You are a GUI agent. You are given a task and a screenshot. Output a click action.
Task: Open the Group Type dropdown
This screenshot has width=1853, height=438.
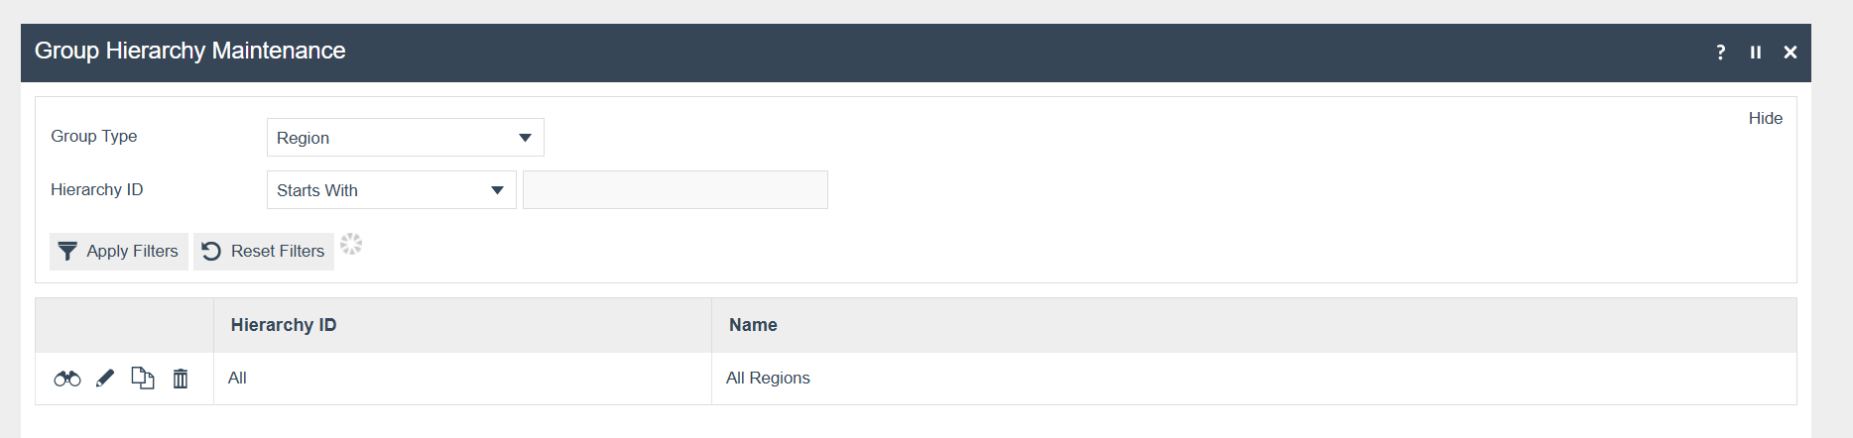(405, 138)
